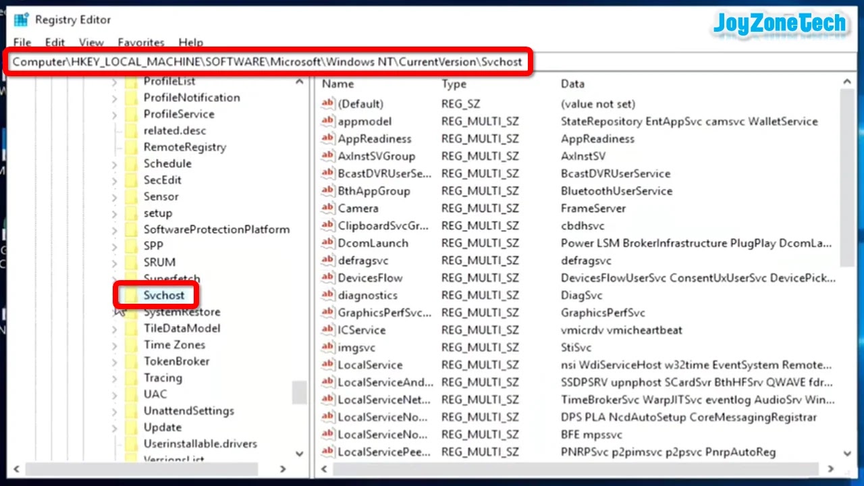Click the icon beside the appmodel value
This screenshot has height=486, width=864.
click(328, 121)
